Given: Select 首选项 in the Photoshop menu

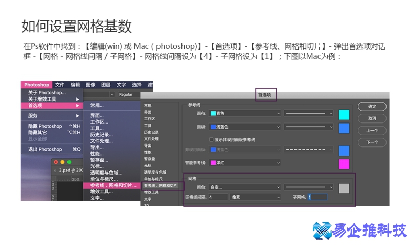Looking at the screenshot, I should pyautogui.click(x=52, y=106).
